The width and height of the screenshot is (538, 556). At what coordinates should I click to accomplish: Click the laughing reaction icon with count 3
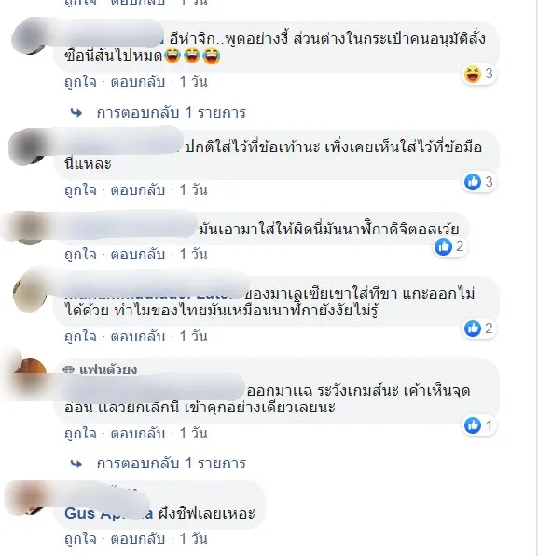click(x=473, y=75)
